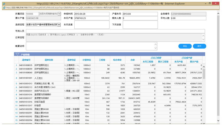Image resolution: width=222 pixels, height=127 pixels.
Task: Focus the 平均人数 field
Action: [189, 18]
